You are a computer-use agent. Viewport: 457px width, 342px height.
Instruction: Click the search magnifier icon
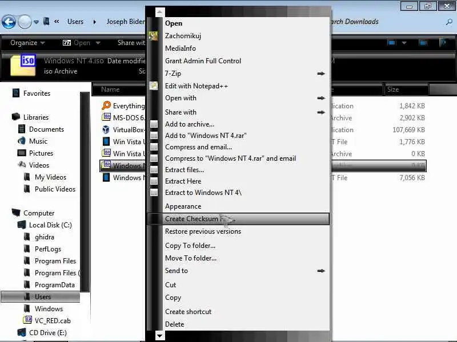tap(449, 22)
